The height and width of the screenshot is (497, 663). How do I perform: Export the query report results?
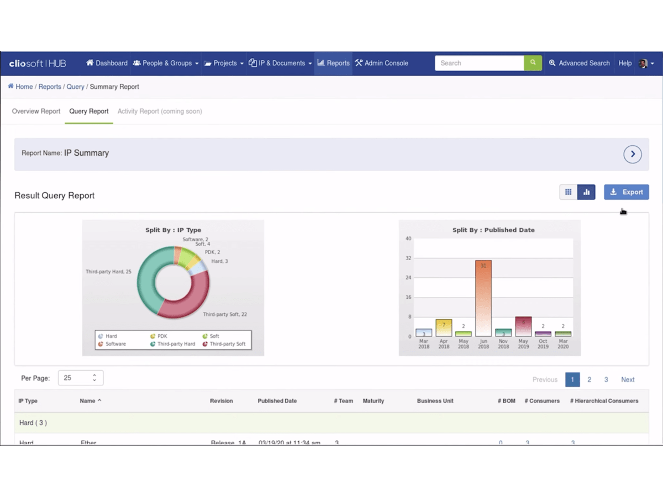pos(626,192)
